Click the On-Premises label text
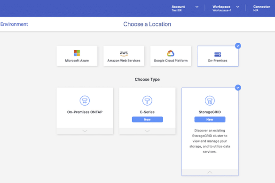Screen dimensions: 275x183 tap(218, 61)
